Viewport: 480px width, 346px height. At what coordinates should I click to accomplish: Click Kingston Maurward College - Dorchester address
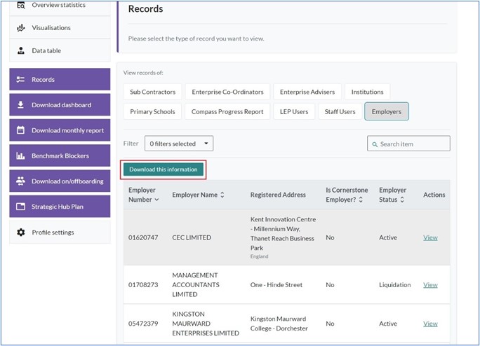(x=279, y=324)
